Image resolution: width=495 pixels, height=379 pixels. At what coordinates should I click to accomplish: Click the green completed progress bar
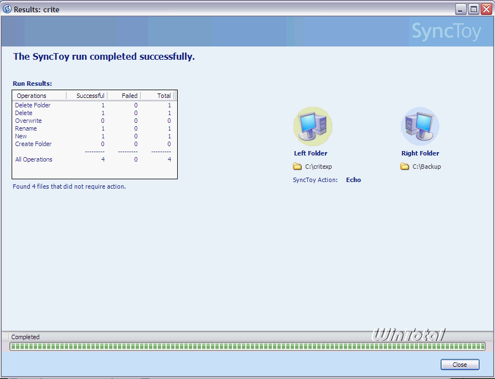tap(248, 346)
